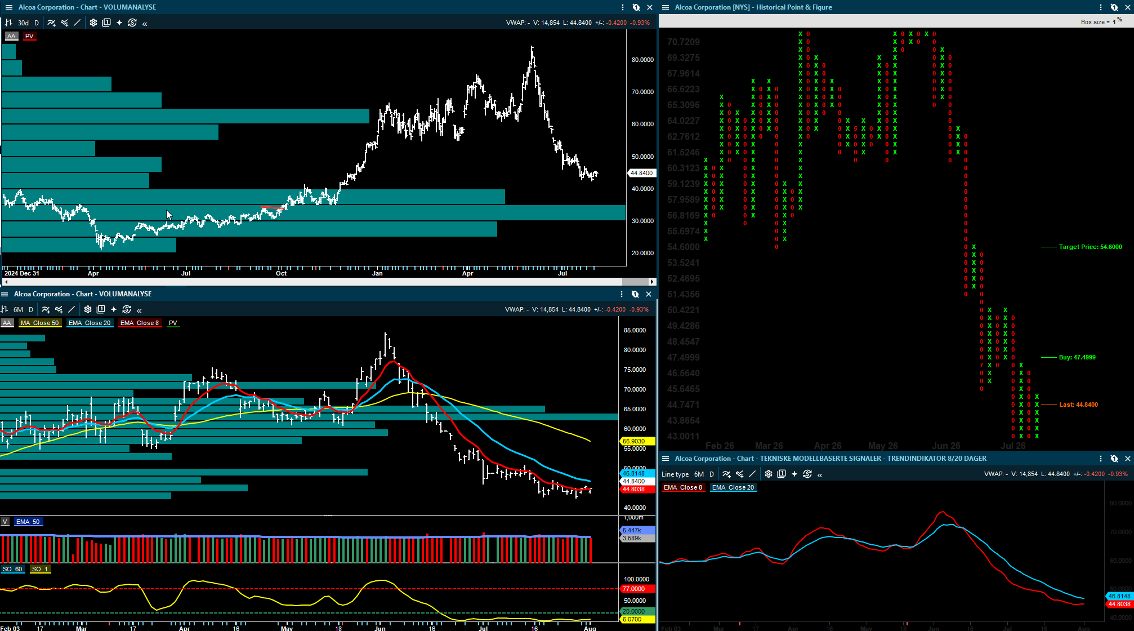Toggle EMA Close 8 legend in 6M volume chart
Screen dimensions: 1134x631
click(x=140, y=323)
